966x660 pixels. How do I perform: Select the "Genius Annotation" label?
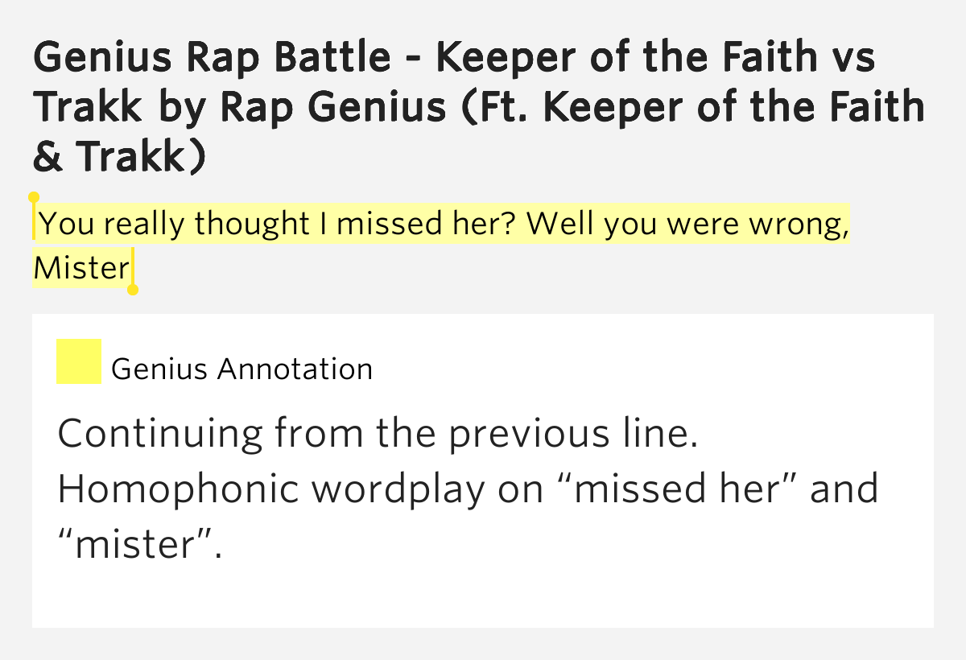click(x=242, y=369)
